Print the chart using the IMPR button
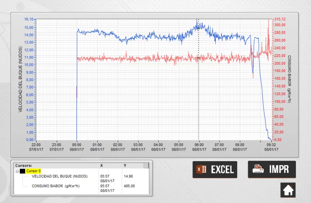 click(272, 170)
